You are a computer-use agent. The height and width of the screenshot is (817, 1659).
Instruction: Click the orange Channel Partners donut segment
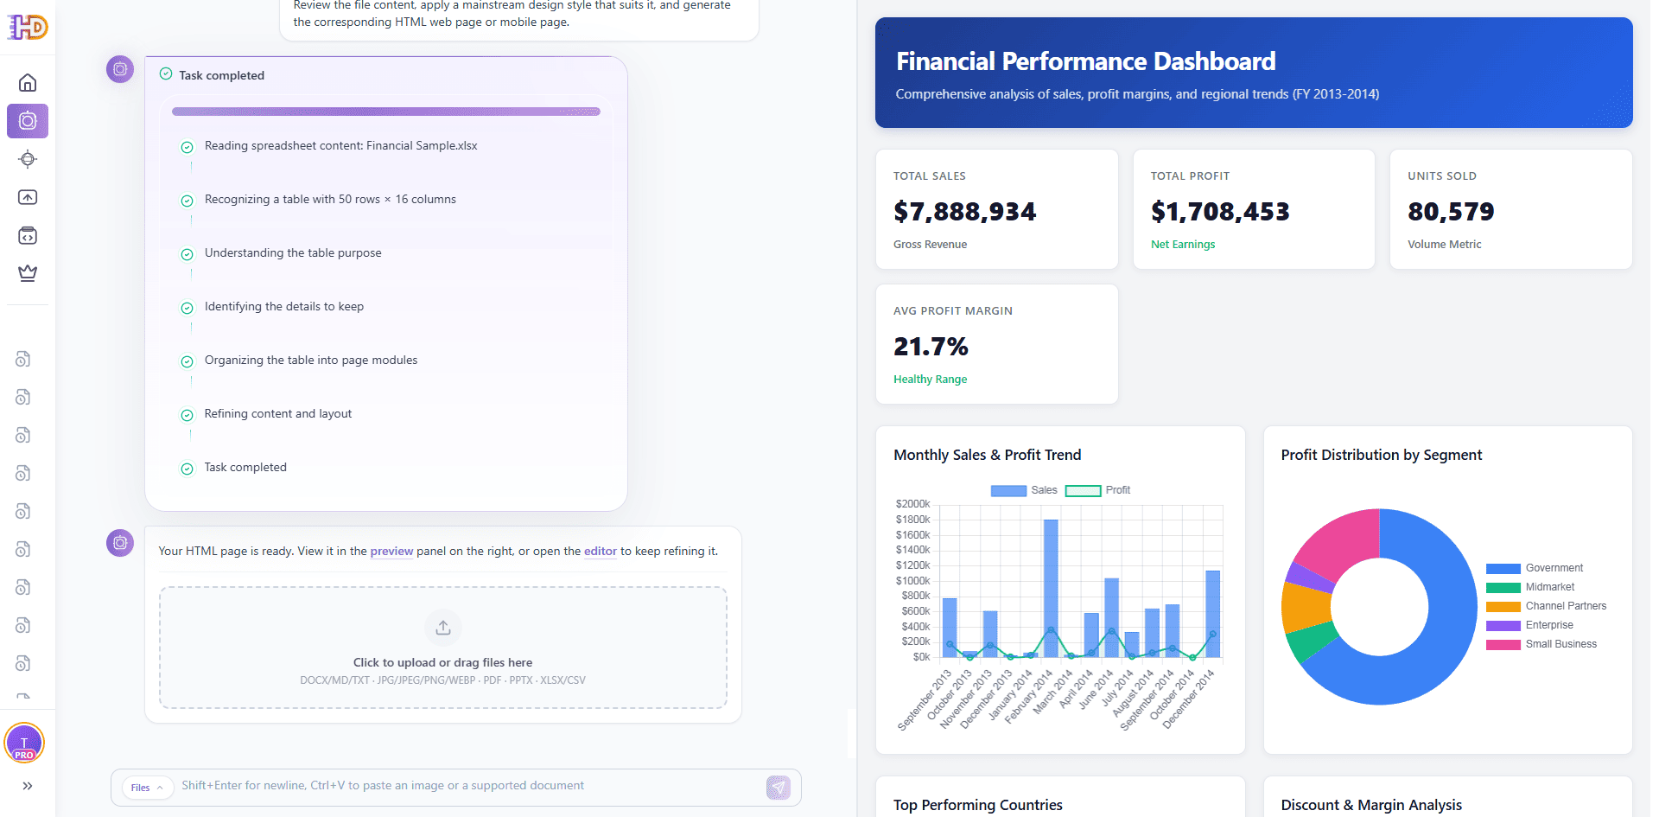(x=1306, y=608)
